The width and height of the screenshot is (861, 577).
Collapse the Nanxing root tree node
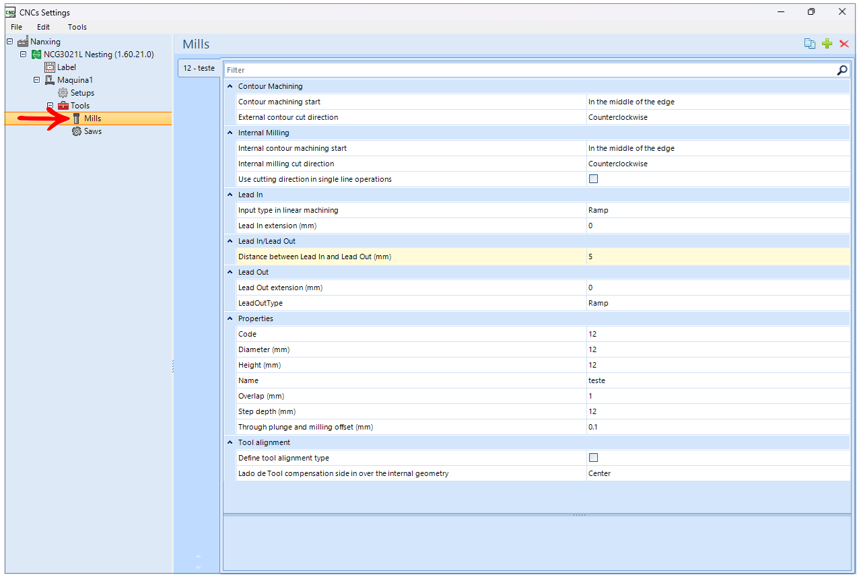pos(10,42)
